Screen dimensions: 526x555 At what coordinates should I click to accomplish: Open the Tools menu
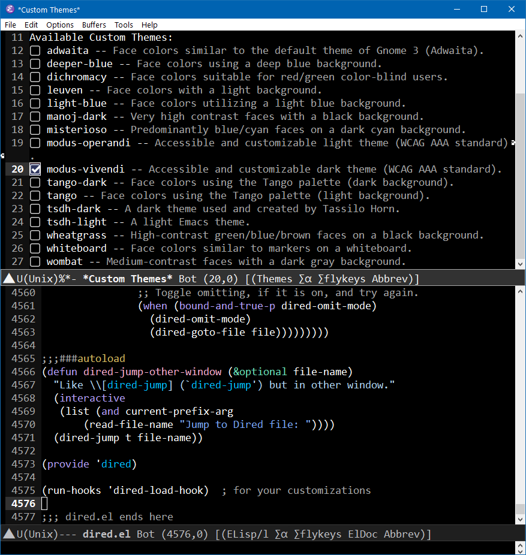click(x=124, y=25)
